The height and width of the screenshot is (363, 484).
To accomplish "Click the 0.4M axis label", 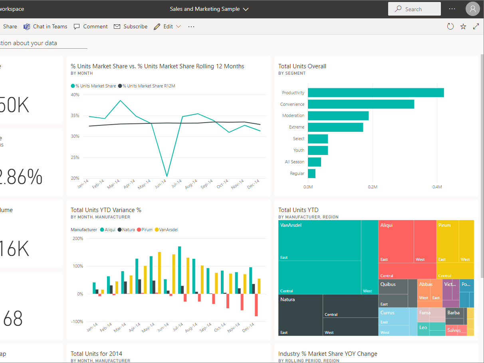I will click(437, 187).
